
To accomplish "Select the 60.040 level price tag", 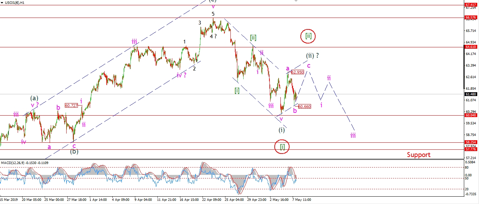I will pyautogui.click(x=471, y=115).
